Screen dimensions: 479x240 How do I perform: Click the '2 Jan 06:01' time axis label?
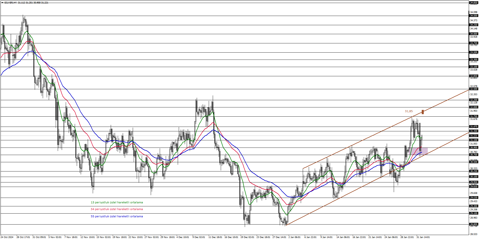[294, 237]
